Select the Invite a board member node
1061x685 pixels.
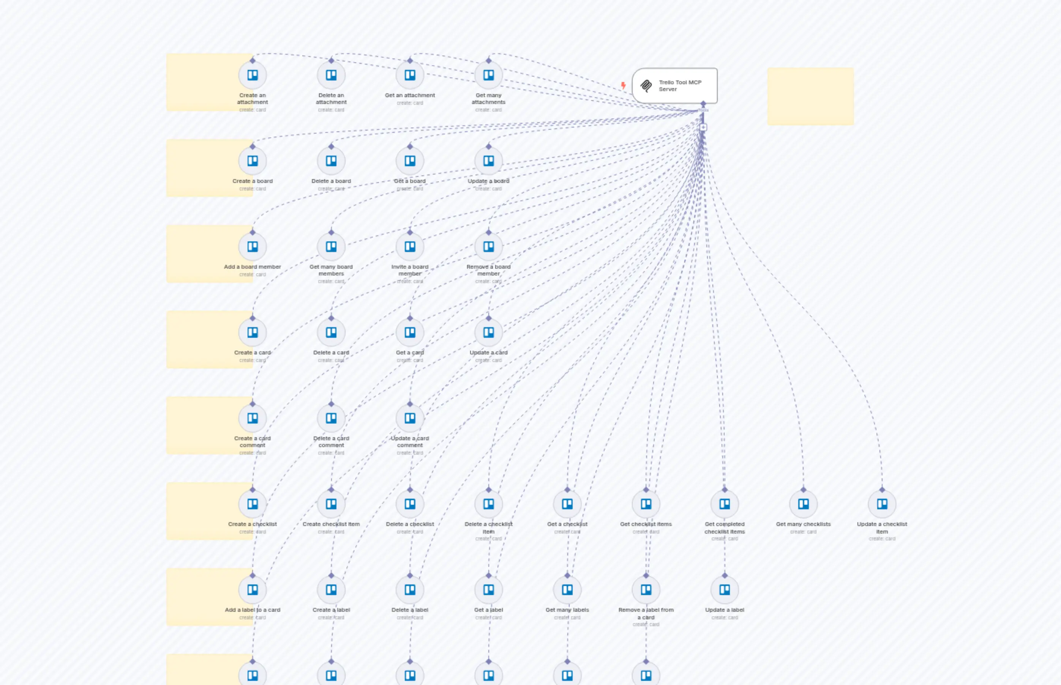pyautogui.click(x=409, y=246)
